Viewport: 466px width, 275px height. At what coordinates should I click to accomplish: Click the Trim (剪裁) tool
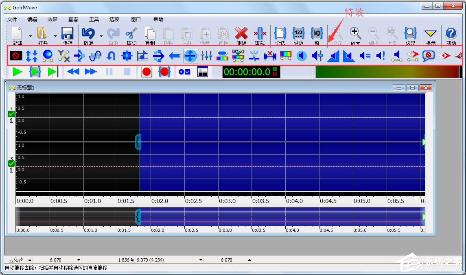260,35
